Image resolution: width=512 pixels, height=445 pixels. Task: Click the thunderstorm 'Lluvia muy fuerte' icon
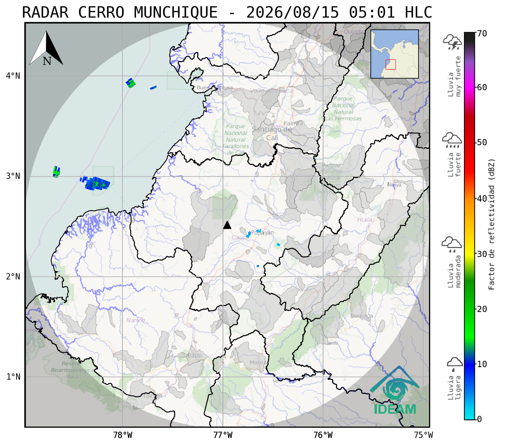click(x=453, y=43)
